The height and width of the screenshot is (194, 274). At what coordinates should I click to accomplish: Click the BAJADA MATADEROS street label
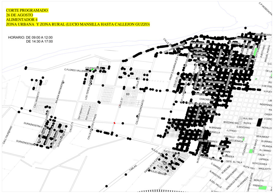tap(60, 92)
